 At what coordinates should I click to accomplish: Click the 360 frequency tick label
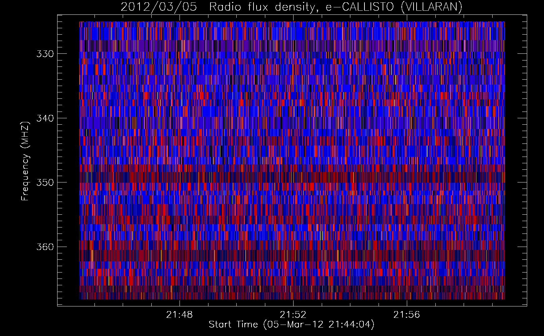tap(45, 247)
